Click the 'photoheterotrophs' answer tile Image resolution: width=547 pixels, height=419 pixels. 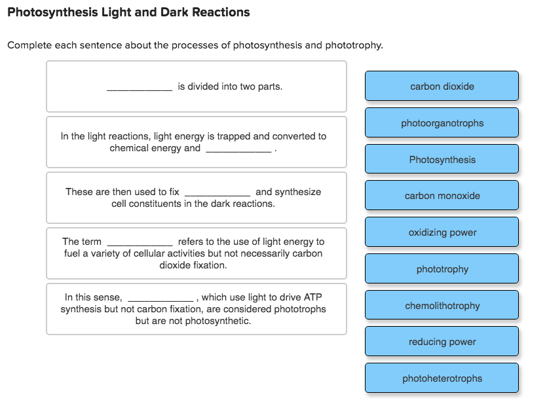click(441, 378)
